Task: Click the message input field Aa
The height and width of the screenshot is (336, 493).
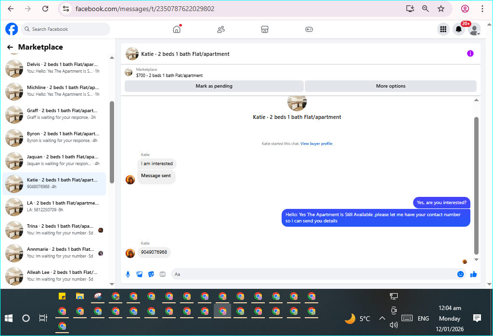Action: (x=313, y=274)
